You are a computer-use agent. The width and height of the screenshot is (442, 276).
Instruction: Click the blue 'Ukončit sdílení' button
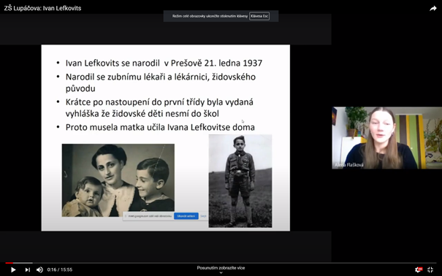pos(186,216)
